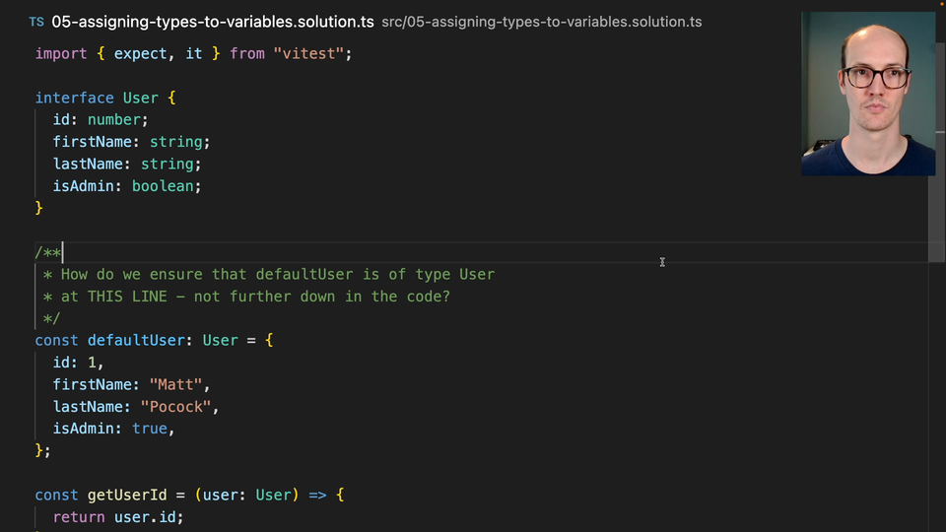946x532 pixels.
Task: Click the interface keyword
Action: click(x=74, y=98)
